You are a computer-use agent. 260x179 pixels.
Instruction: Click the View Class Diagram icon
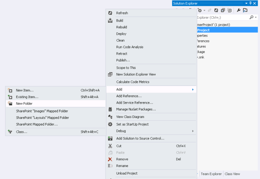point(110,117)
